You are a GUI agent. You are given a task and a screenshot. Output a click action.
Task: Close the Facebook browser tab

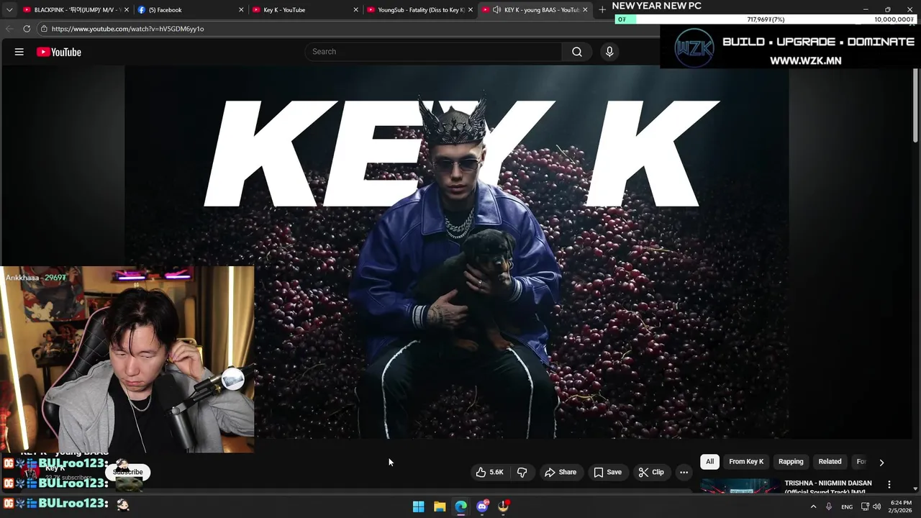241,9
